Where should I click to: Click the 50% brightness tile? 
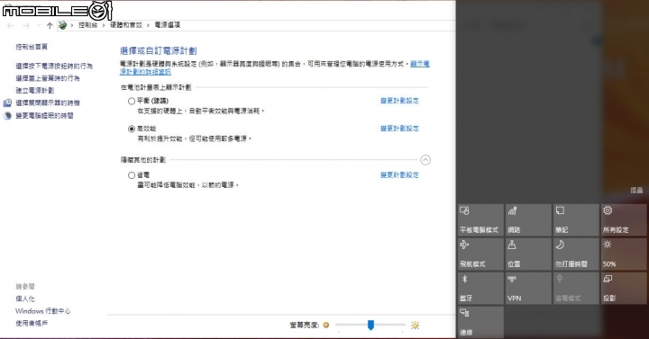624,254
